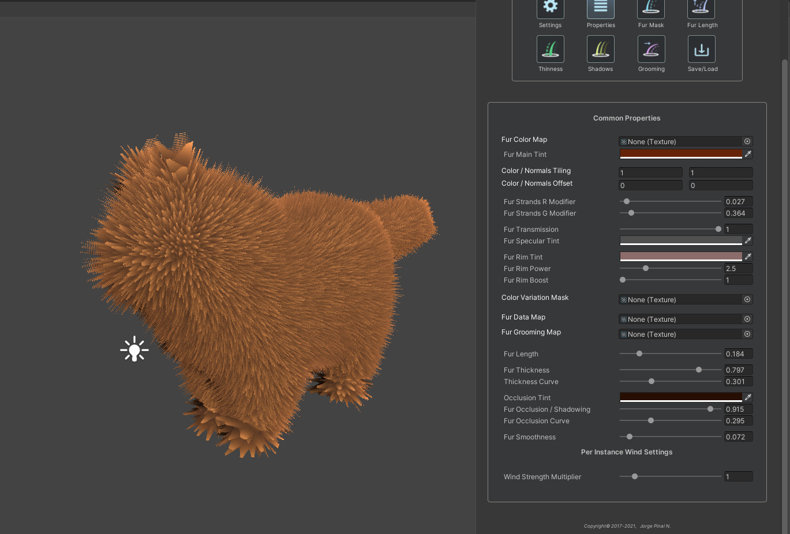Image resolution: width=790 pixels, height=534 pixels.
Task: Select the Grooming tool
Action: [651, 49]
